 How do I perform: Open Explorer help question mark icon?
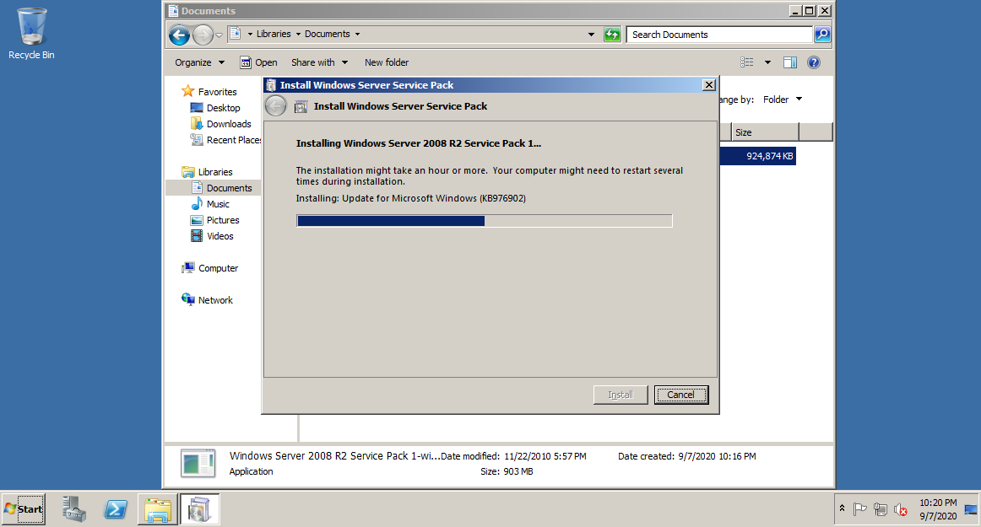coord(814,62)
